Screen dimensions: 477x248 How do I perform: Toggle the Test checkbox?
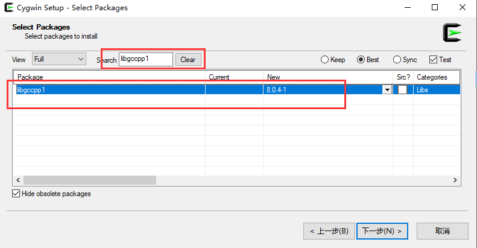pos(440,60)
